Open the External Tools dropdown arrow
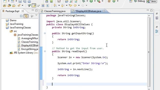 pyautogui.click(x=102, y=1)
